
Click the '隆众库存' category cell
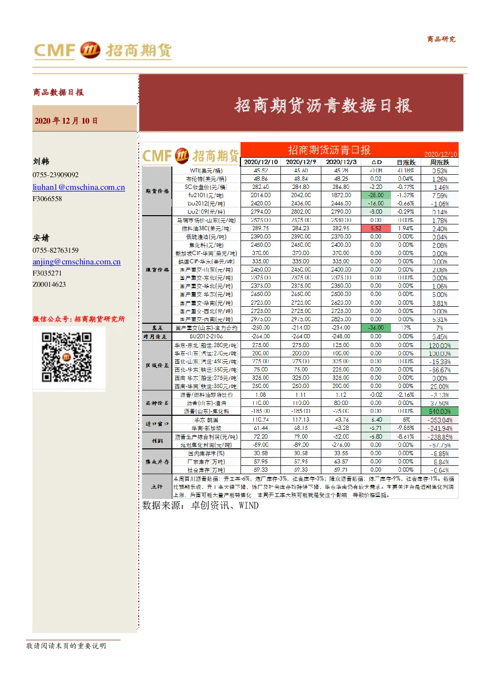coord(157,461)
